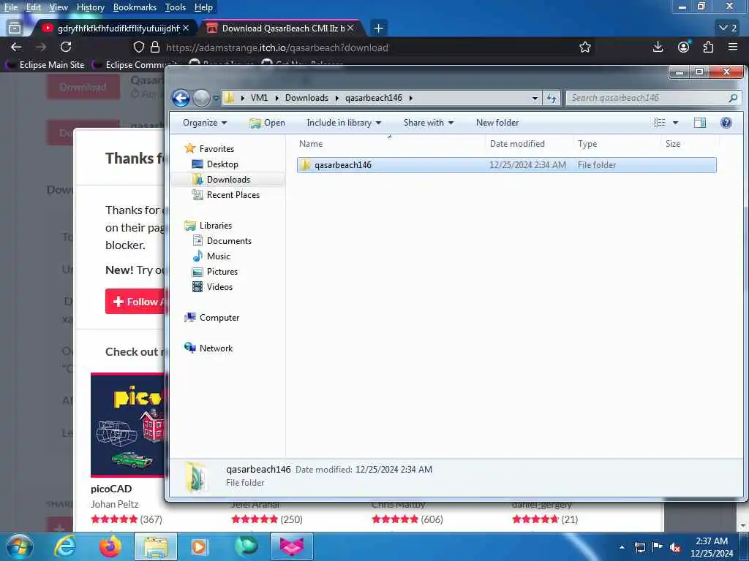Bookmark this page with the star

(585, 47)
